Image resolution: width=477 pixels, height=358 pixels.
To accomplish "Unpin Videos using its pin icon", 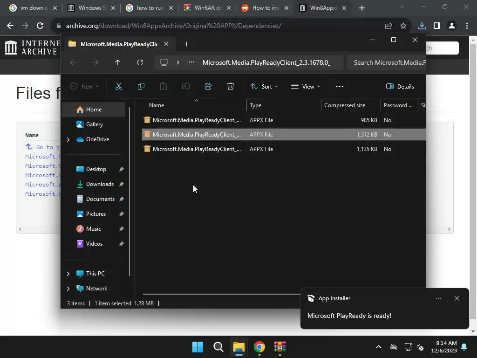I will 122,243.
